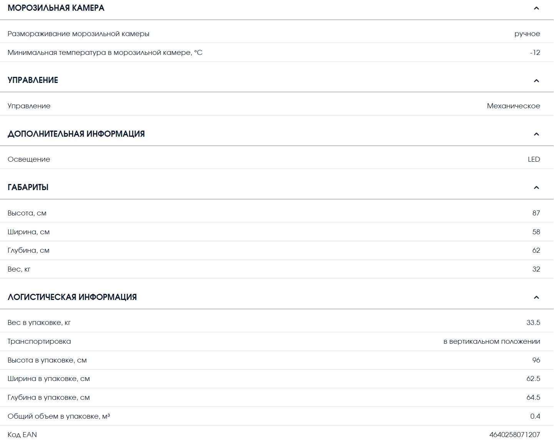This screenshot has width=554, height=444.
Task: Click the Код EAN label
Action: [x=22, y=435]
